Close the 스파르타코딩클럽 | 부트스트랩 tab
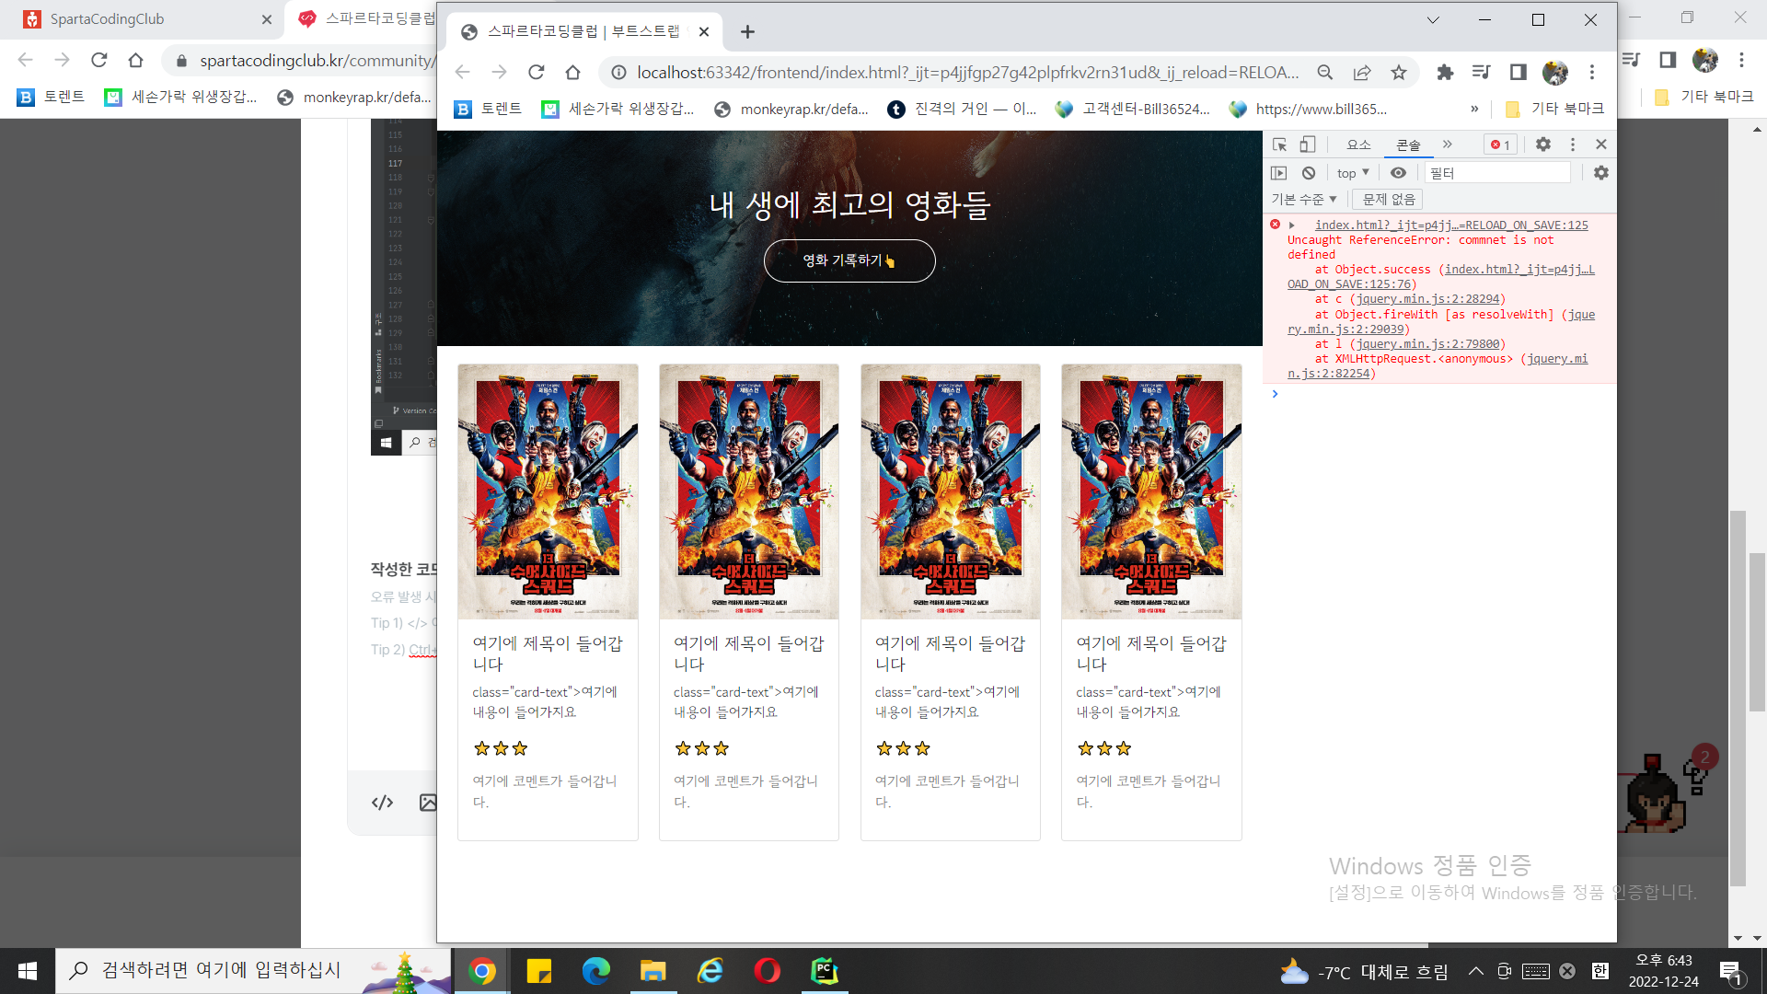 (704, 32)
